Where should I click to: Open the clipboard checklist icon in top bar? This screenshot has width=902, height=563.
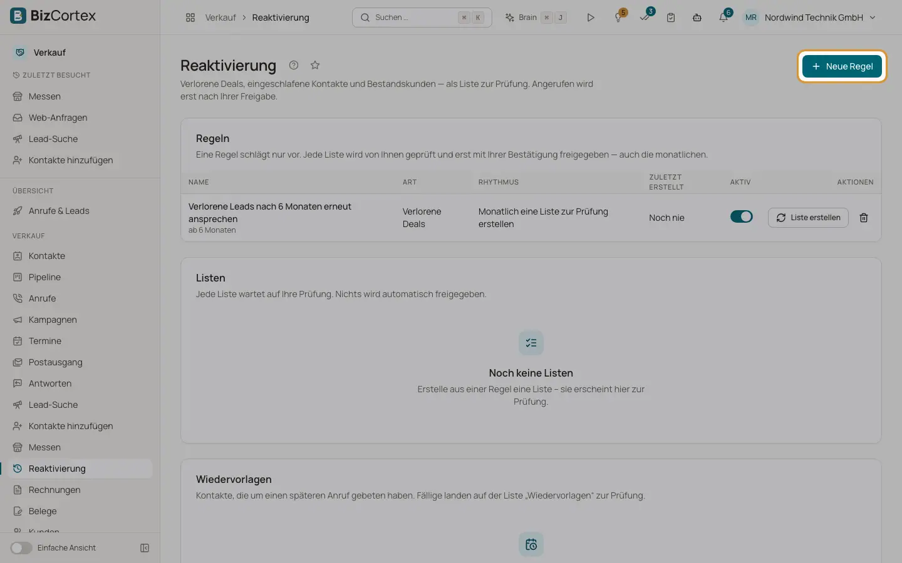[x=671, y=18]
